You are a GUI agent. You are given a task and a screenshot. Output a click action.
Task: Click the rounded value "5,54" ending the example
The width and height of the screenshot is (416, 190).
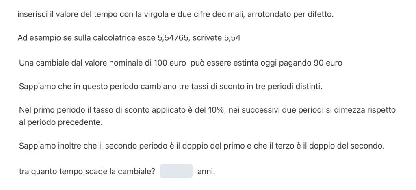[x=233, y=38]
